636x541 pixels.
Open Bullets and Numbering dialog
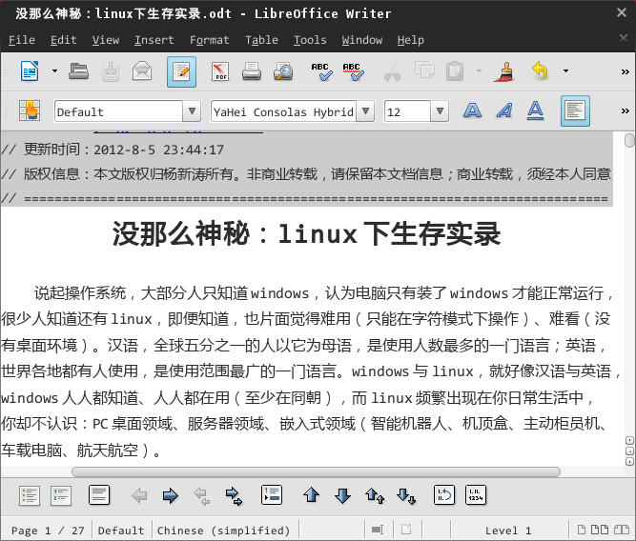[x=476, y=494]
